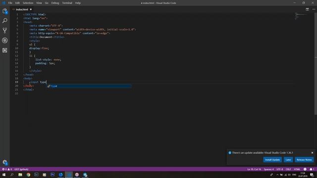
Task: Place cursor on 'list-style: none;' line
Action: [x=49, y=60]
